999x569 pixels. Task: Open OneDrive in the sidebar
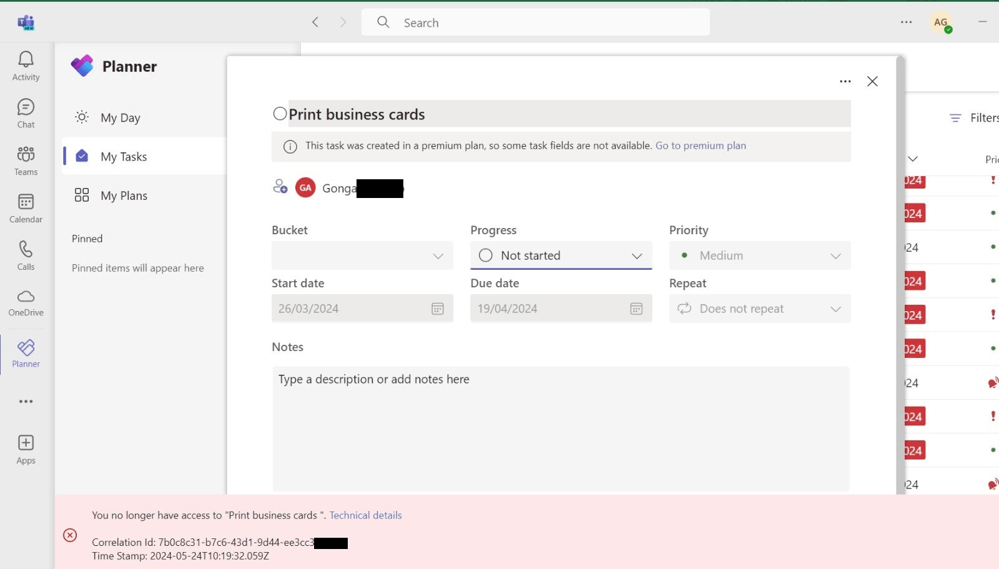click(26, 303)
